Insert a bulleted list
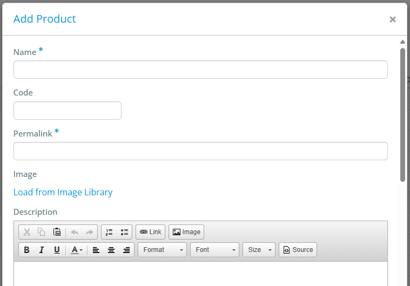 coord(124,232)
